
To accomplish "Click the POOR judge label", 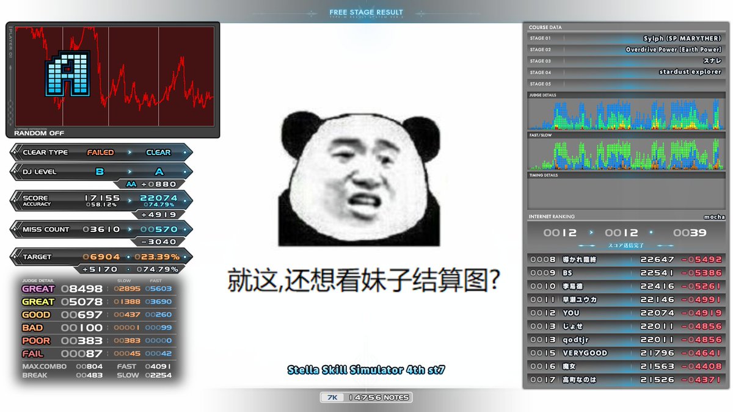I will point(36,341).
